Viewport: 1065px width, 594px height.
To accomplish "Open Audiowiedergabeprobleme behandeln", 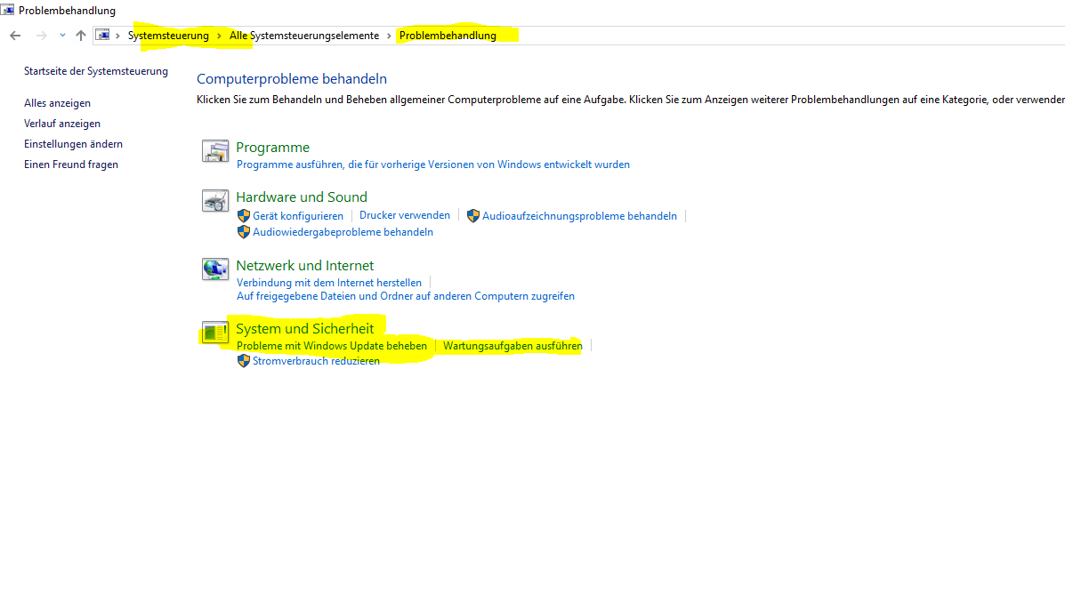I will point(343,232).
